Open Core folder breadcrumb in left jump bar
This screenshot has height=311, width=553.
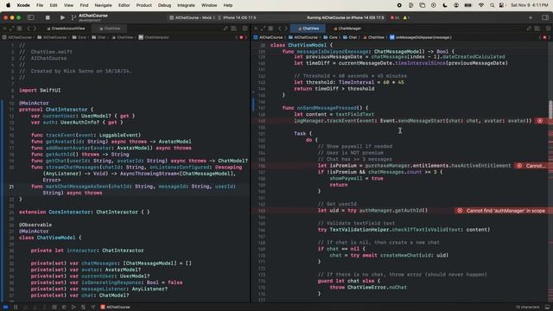79,37
